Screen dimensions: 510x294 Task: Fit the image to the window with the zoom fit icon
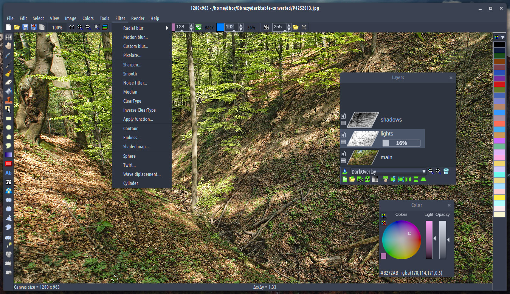coord(97,27)
